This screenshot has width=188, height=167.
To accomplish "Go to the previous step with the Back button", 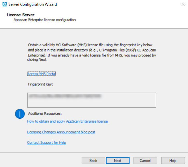I will (x=93, y=160).
